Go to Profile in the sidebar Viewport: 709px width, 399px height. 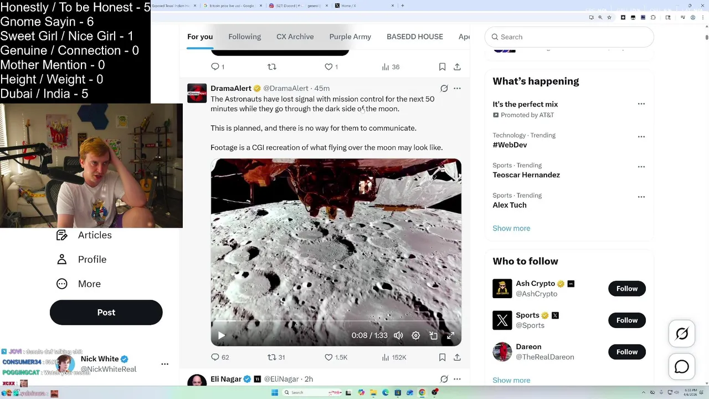tap(81, 259)
